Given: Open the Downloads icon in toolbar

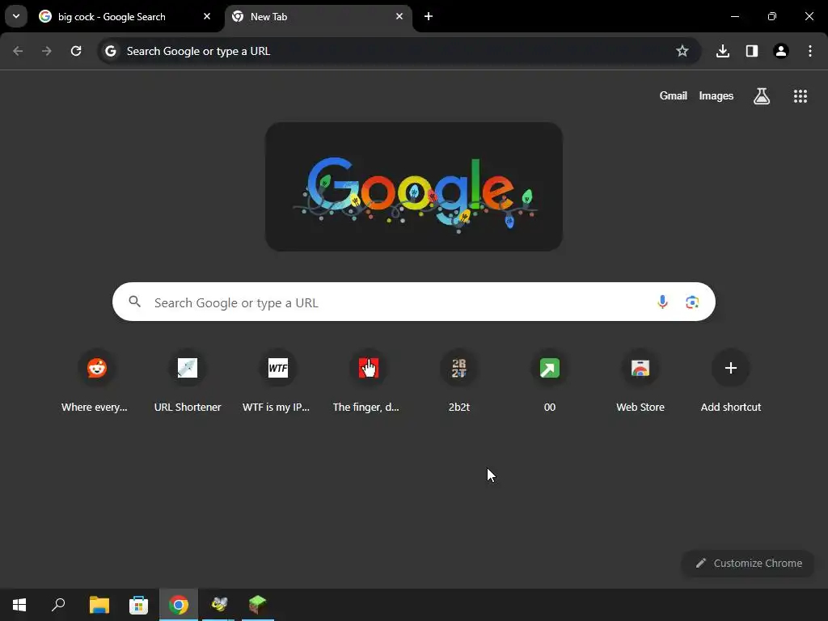Looking at the screenshot, I should [723, 51].
